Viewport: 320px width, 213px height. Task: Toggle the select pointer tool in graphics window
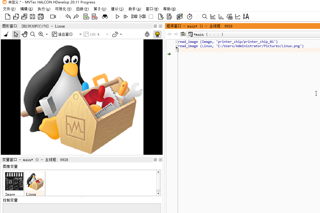point(16,34)
